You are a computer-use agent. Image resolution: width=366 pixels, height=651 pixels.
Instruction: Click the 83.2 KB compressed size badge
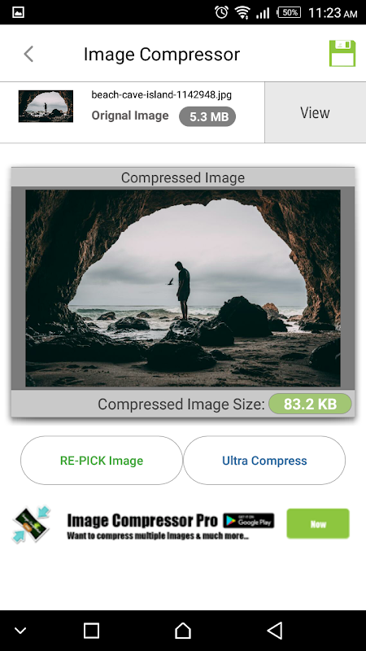click(x=310, y=404)
